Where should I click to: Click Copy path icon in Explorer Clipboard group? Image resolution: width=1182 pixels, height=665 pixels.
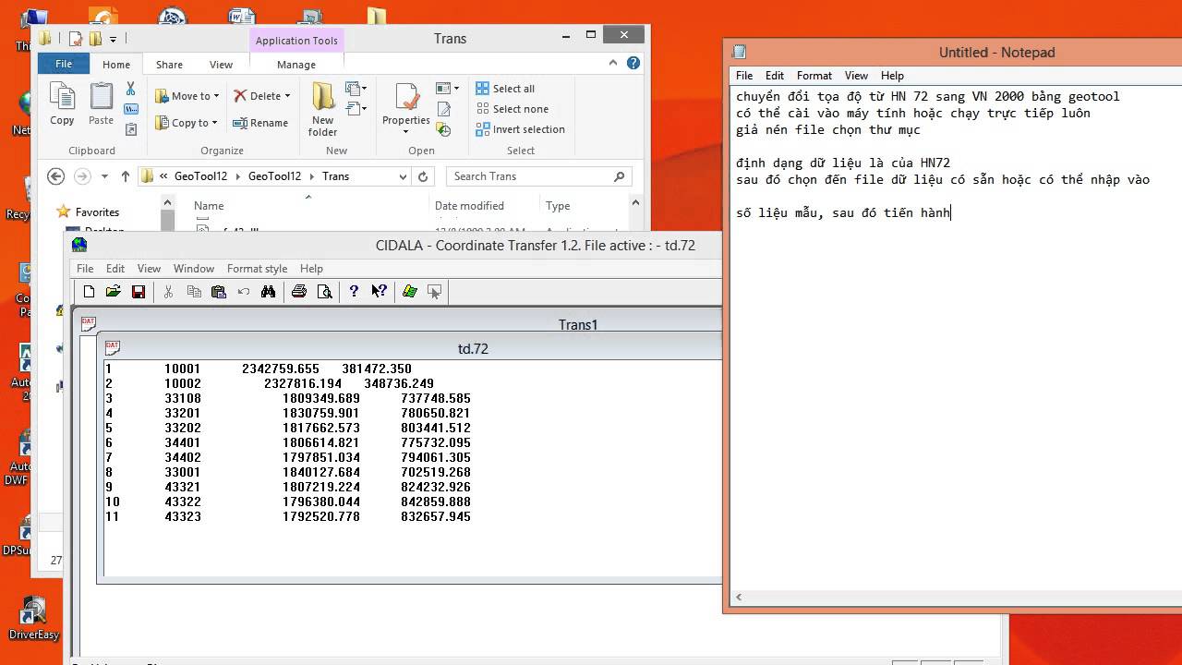coord(130,109)
